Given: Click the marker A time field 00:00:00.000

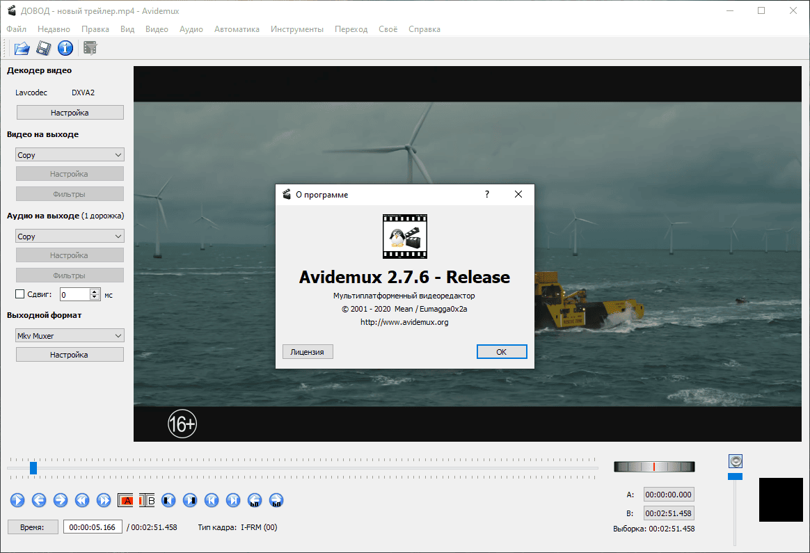Looking at the screenshot, I should (x=669, y=494).
